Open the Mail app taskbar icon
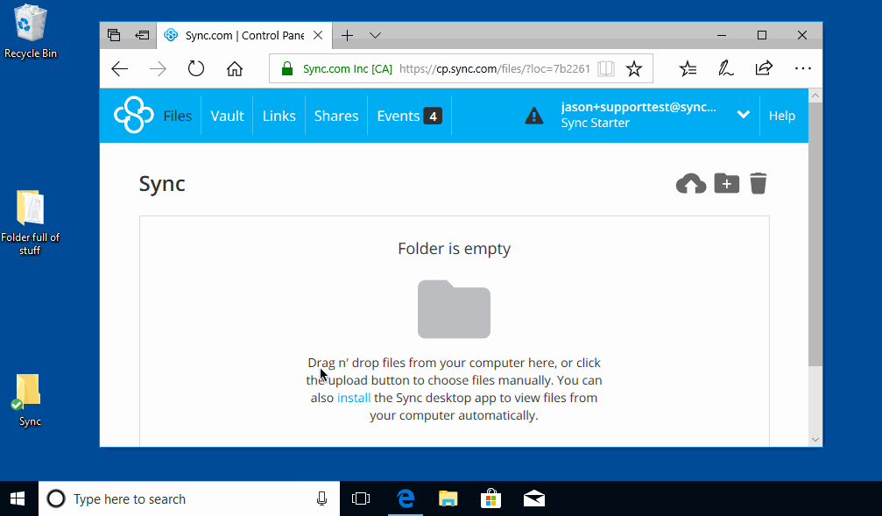Image resolution: width=882 pixels, height=516 pixels. click(x=533, y=498)
